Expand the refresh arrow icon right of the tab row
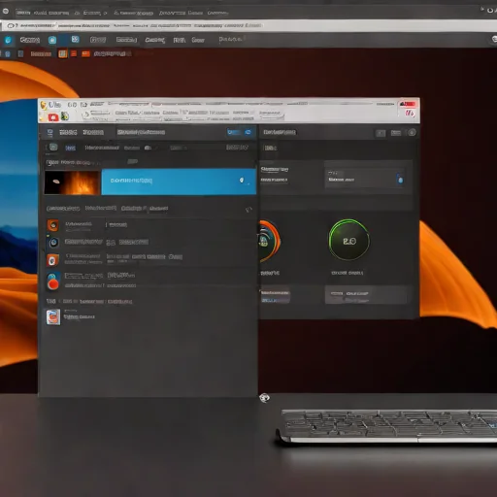The image size is (497, 497). (248, 210)
